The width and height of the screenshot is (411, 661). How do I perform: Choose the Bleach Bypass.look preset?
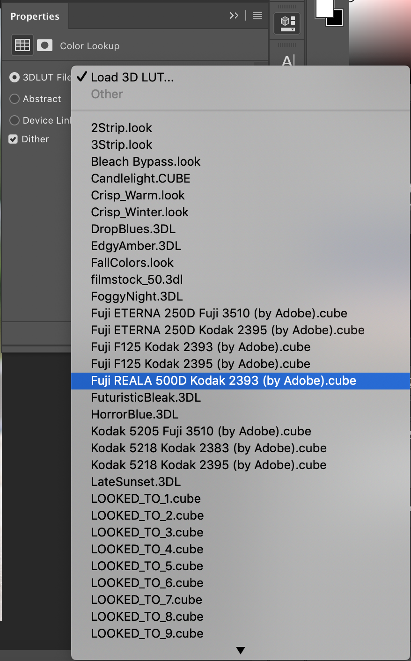146,162
